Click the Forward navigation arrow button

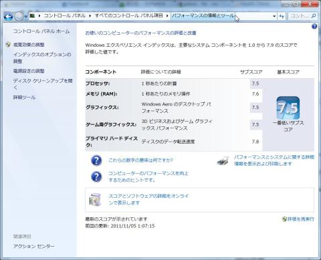(19, 16)
